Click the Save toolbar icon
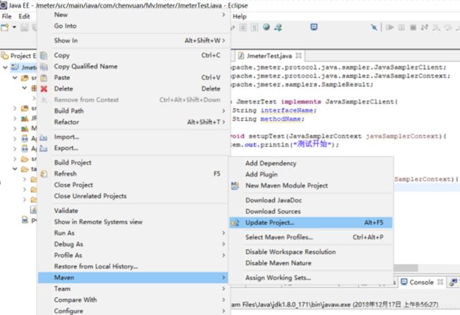Screen dimensions: 460x315 click(24, 28)
